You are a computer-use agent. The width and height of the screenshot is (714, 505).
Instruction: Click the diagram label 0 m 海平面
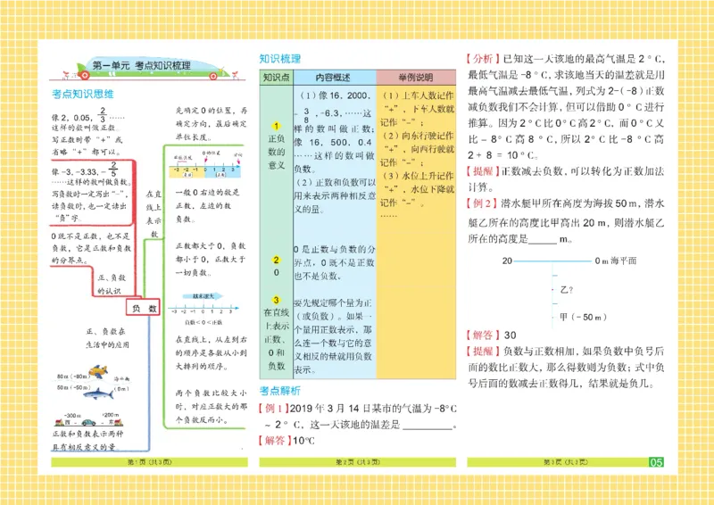[x=616, y=261]
